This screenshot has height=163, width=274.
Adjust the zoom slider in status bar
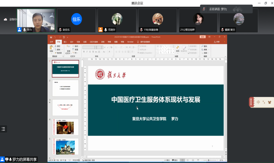(x=208, y=160)
